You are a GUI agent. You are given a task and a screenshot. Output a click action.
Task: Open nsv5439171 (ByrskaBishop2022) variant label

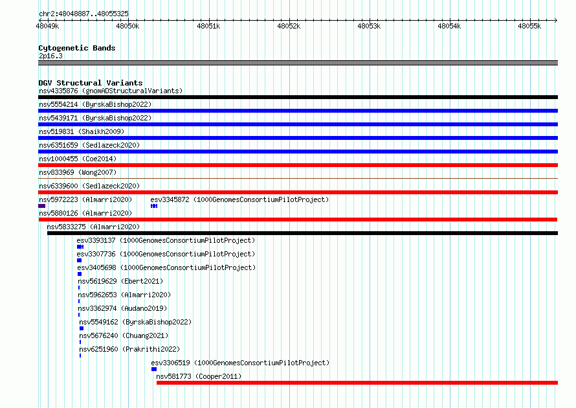coord(95,118)
